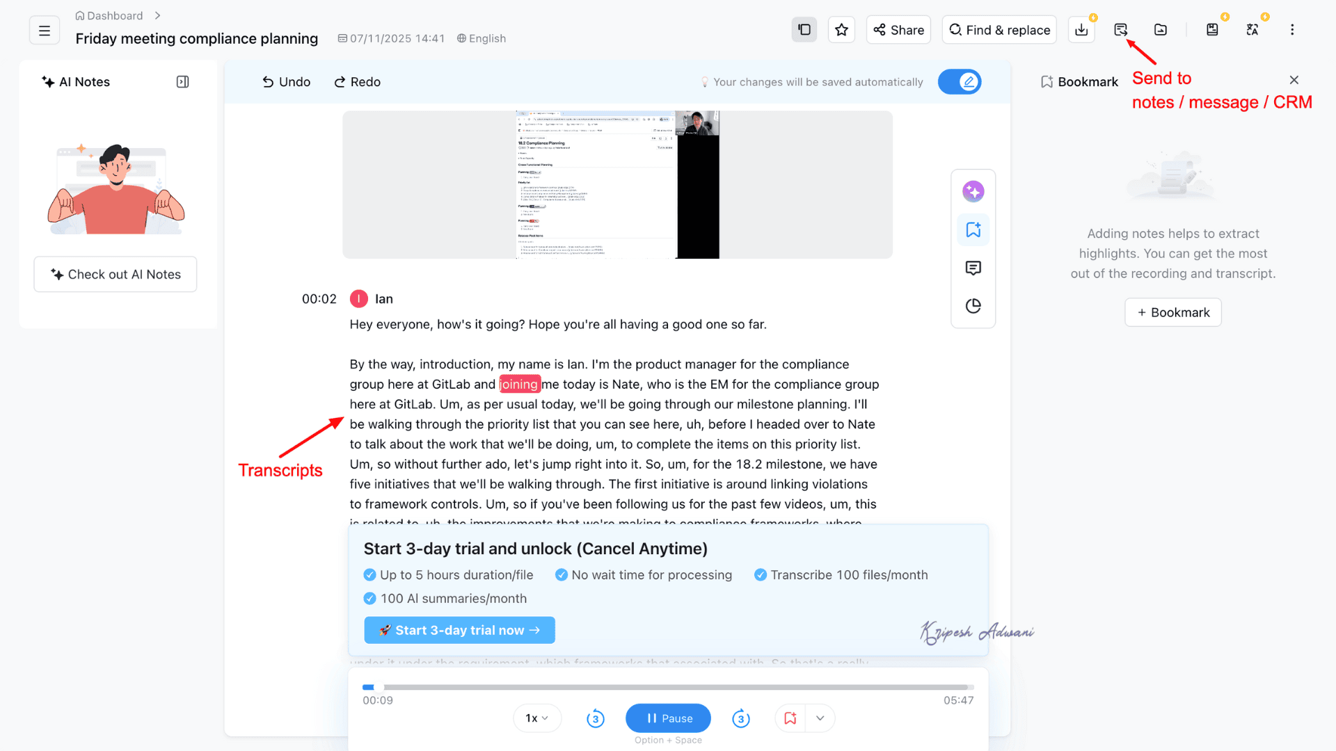Open the comments panel icon
This screenshot has width=1336, height=751.
tap(973, 268)
